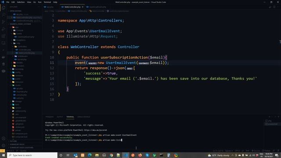Switch to the api.php editor tab
This screenshot has height=158, width=281.
(x=50, y=7)
